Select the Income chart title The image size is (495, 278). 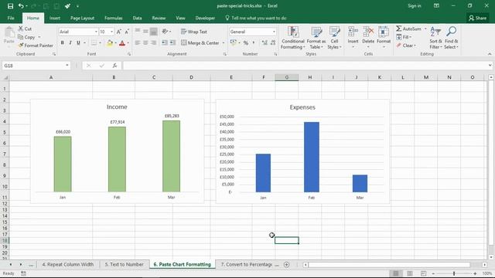[x=117, y=107]
